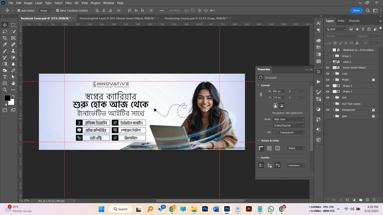Click the Share button
Viewport: 383px width, 215px height.
click(x=357, y=11)
